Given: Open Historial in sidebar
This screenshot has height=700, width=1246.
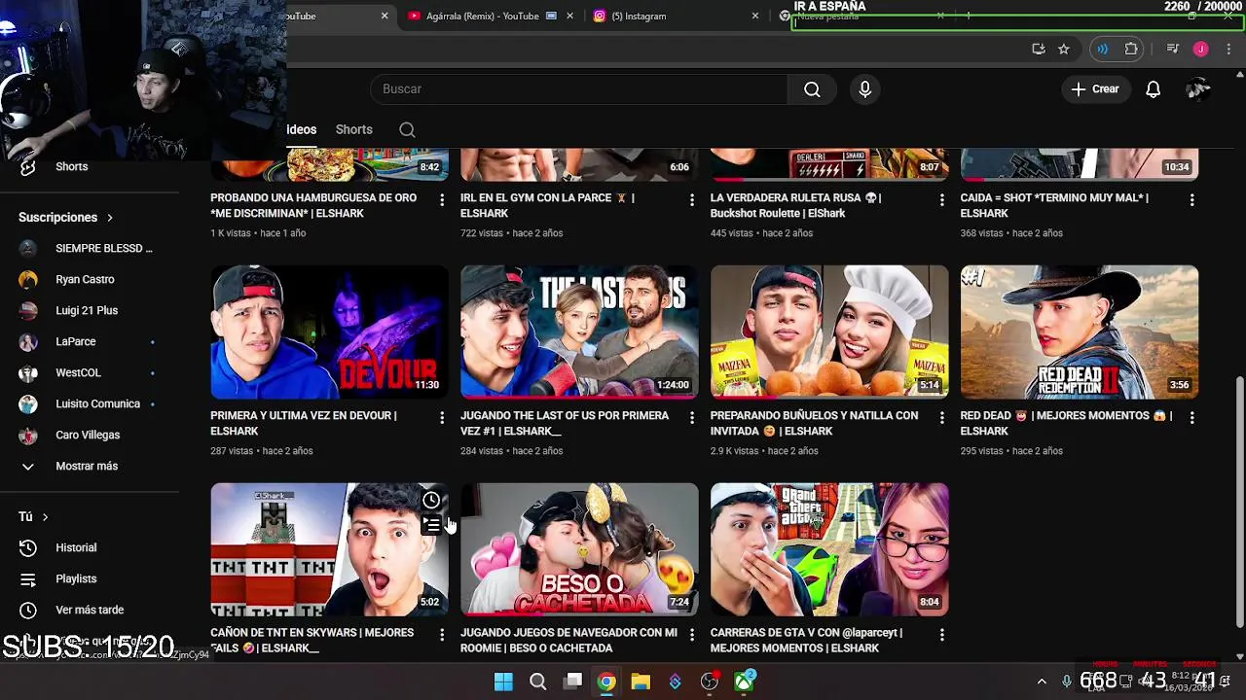Looking at the screenshot, I should point(76,547).
